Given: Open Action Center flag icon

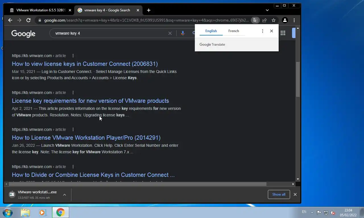Looking at the screenshot, I should pyautogui.click(x=319, y=212).
